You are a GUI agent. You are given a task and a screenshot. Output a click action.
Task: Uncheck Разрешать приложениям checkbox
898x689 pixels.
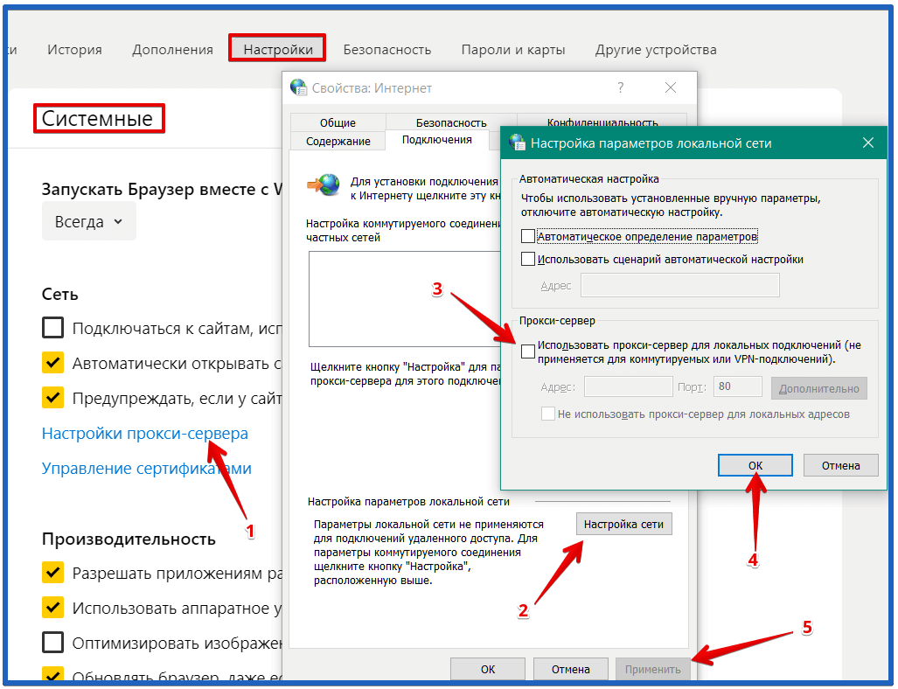click(x=52, y=572)
